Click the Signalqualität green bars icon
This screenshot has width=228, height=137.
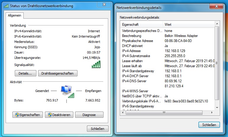point(96,65)
